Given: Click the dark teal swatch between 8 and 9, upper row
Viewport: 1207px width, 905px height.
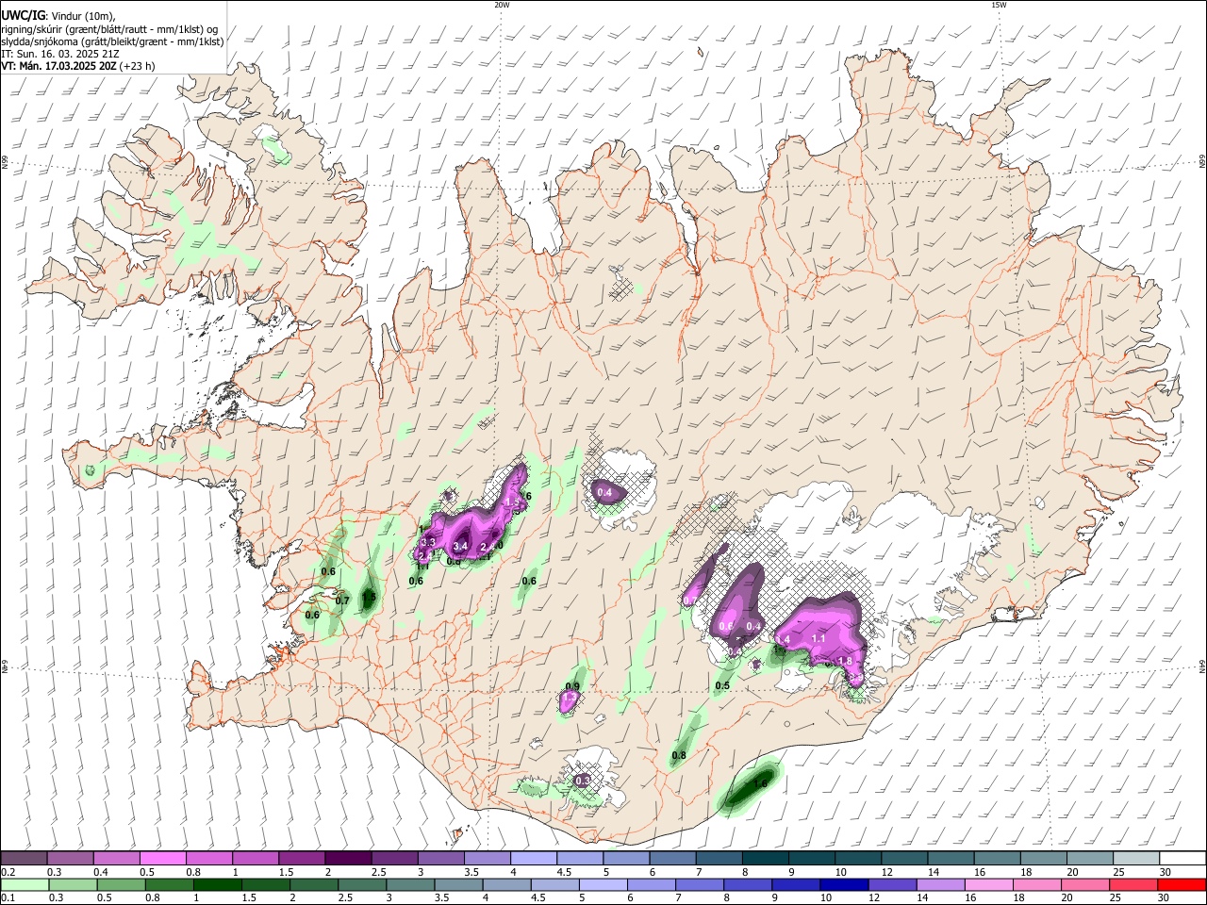Looking at the screenshot, I should pyautogui.click(x=764, y=858).
